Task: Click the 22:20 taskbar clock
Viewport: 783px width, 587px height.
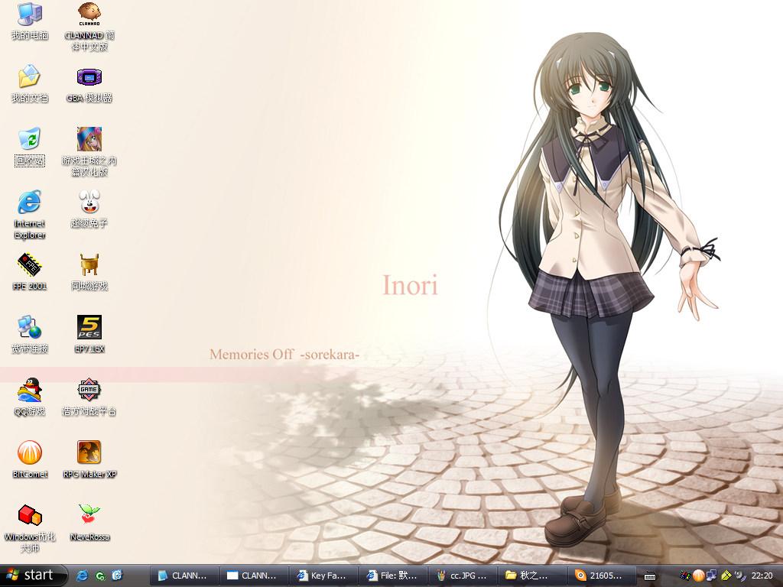Action: coord(762,576)
